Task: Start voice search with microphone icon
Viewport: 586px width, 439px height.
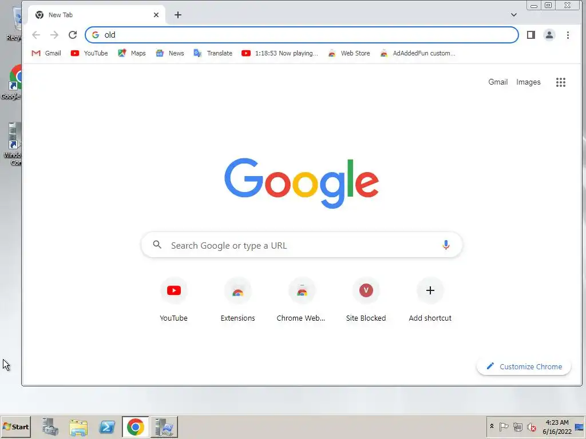Action: [445, 245]
